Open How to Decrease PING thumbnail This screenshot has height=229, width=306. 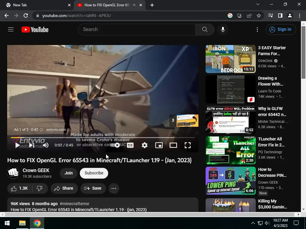point(230,180)
